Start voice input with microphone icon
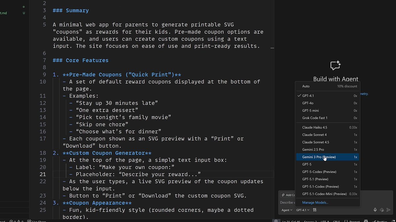This screenshot has width=396, height=222. [x=375, y=210]
